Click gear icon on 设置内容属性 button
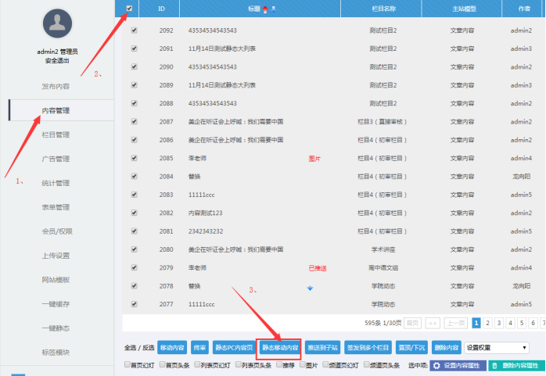The width and height of the screenshot is (546, 376). pyautogui.click(x=436, y=365)
